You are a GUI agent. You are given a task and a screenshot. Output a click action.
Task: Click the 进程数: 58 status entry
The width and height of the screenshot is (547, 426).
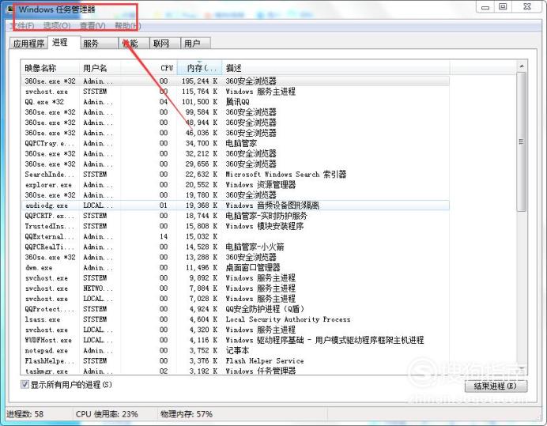(25, 414)
